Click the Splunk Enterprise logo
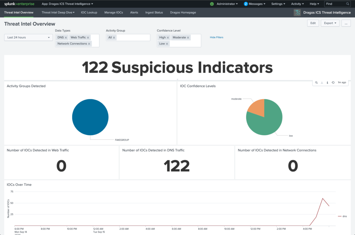This screenshot has width=355, height=235. point(19,4)
